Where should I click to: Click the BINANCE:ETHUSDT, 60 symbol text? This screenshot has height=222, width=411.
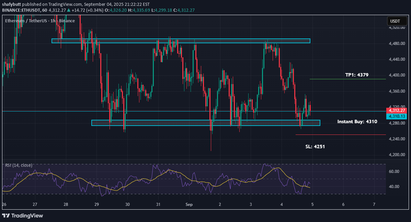click(25, 10)
